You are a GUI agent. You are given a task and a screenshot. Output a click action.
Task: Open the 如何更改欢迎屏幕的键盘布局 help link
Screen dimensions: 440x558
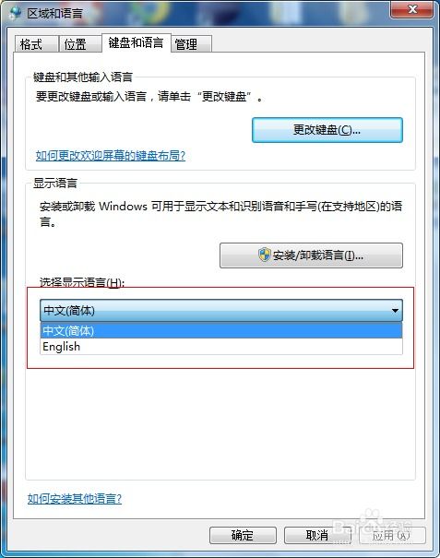(111, 156)
